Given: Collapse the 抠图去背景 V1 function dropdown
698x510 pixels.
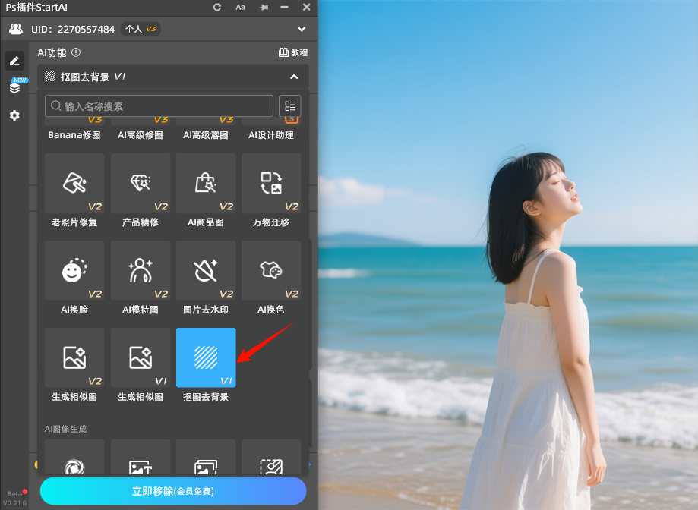Looking at the screenshot, I should pos(294,77).
